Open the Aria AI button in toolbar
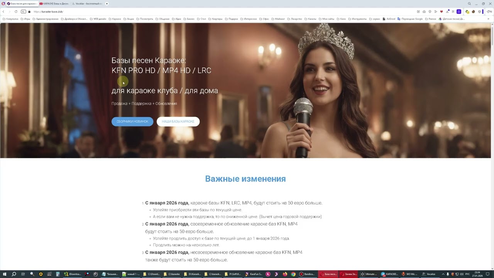 (x=490, y=12)
